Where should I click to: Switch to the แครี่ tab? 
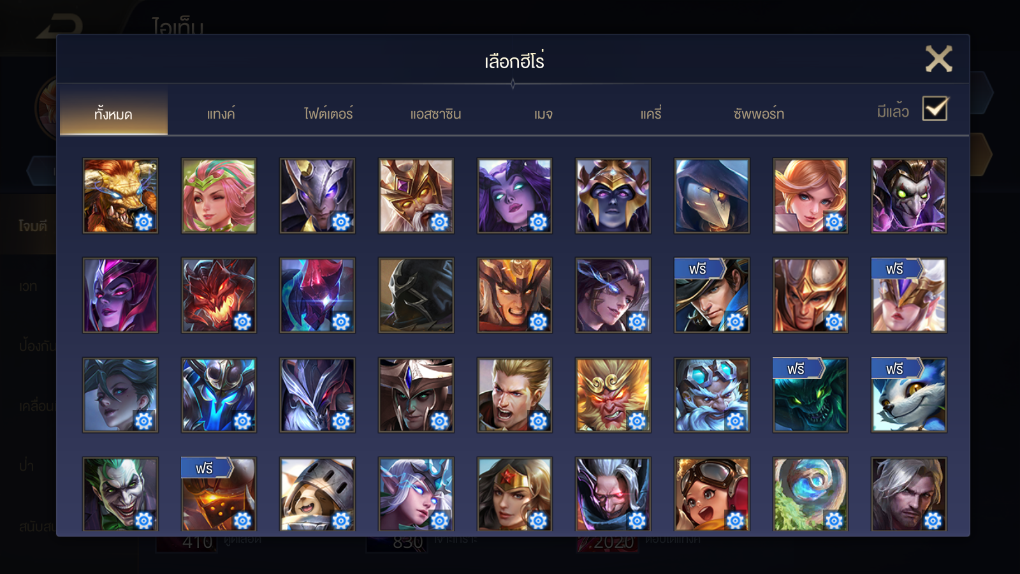pos(651,114)
